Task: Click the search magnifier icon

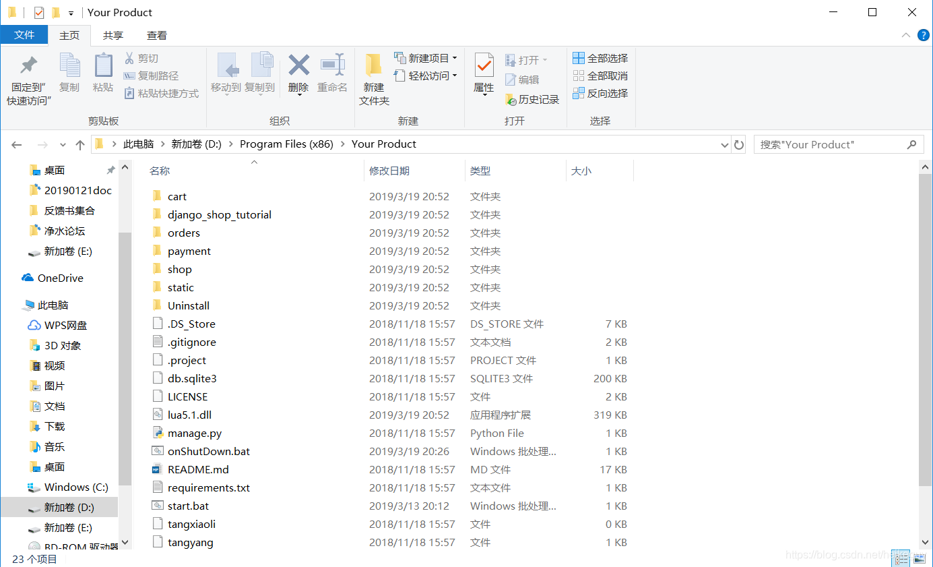Action: point(911,144)
